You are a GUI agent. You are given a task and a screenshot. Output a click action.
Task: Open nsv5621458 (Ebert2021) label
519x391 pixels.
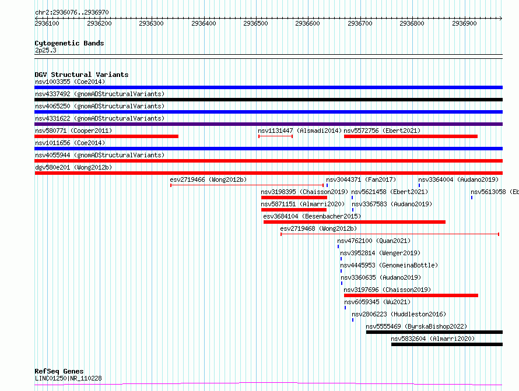click(x=390, y=192)
